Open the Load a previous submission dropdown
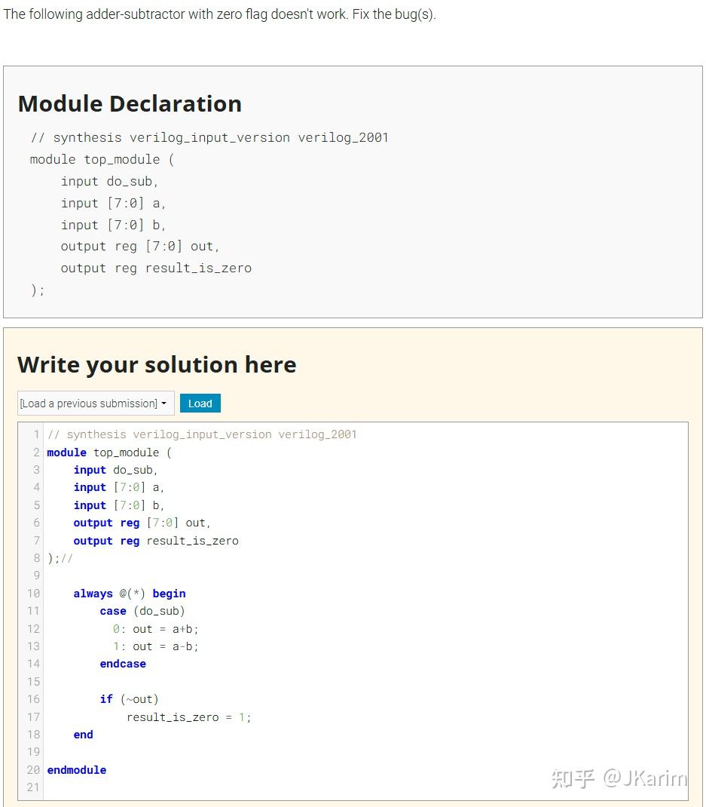 (96, 403)
